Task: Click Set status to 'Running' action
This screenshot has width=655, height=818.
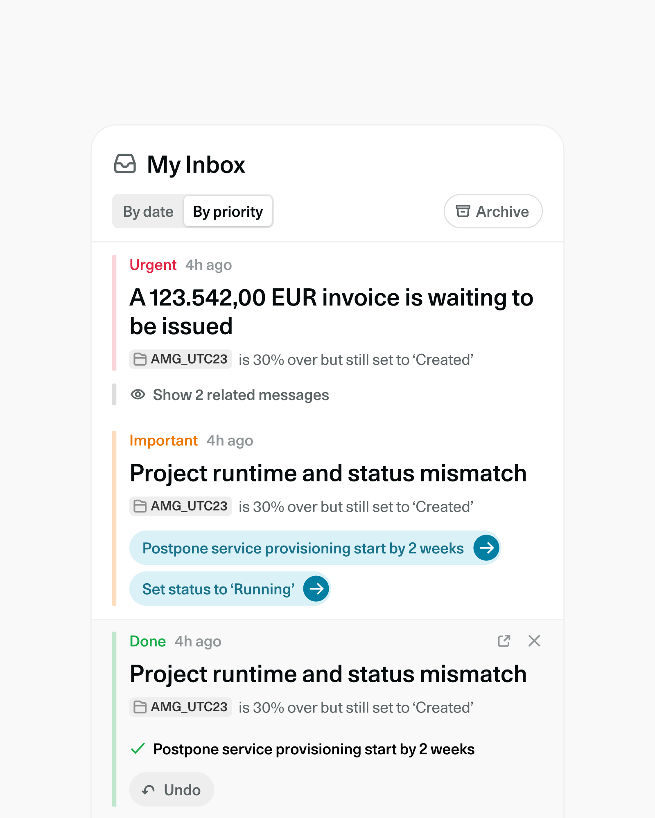Action: pyautogui.click(x=230, y=589)
